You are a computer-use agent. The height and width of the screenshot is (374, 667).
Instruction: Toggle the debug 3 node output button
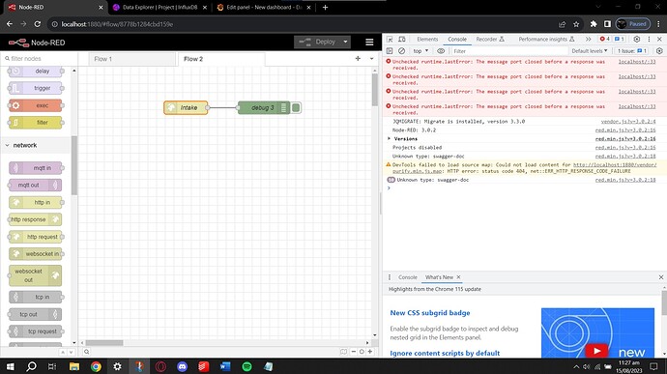click(296, 107)
